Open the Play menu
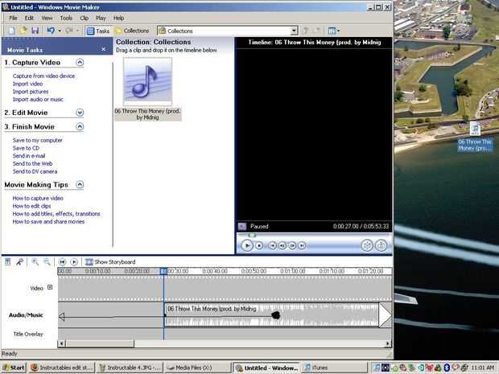 101,18
